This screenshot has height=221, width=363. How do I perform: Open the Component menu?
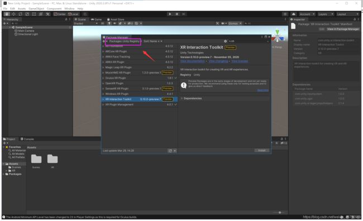[x=54, y=8]
